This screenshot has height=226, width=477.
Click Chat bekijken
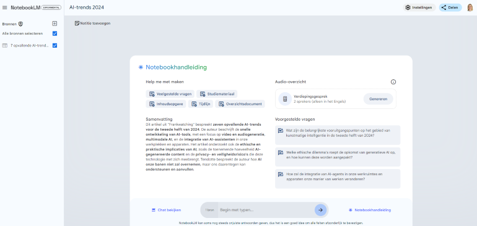(167, 210)
